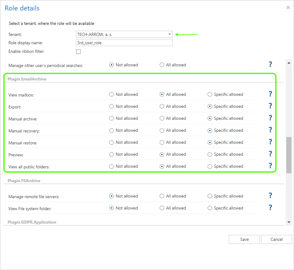Click help icon for View mailbox
The height and width of the screenshot is (270, 294).
pyautogui.click(x=270, y=94)
